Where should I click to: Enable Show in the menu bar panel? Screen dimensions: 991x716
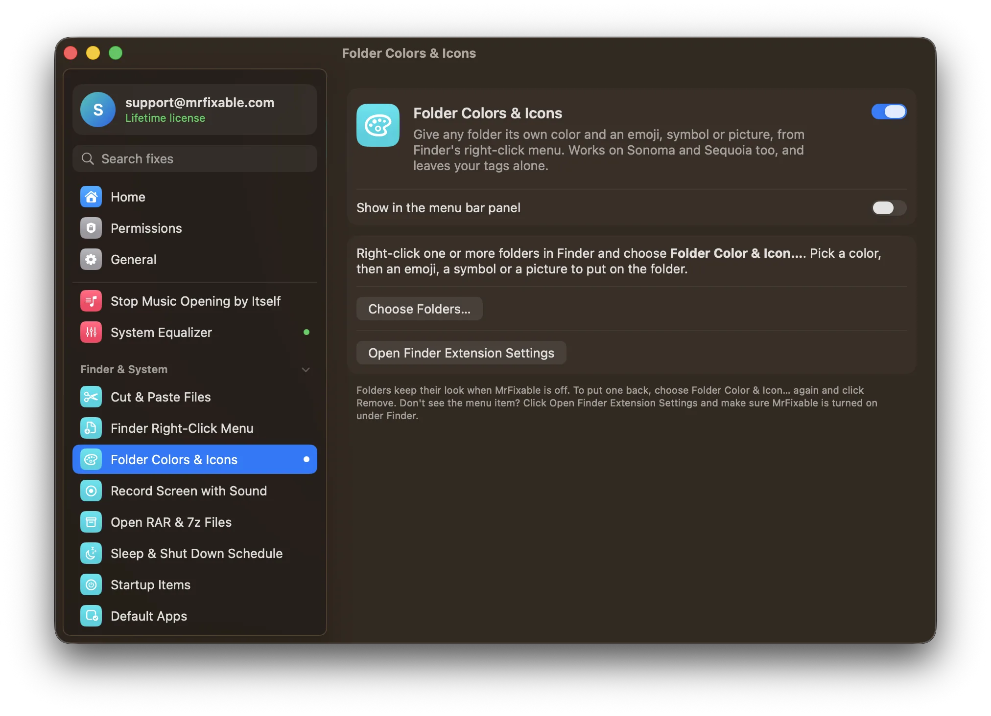click(x=889, y=208)
